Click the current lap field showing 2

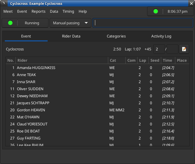(159, 49)
